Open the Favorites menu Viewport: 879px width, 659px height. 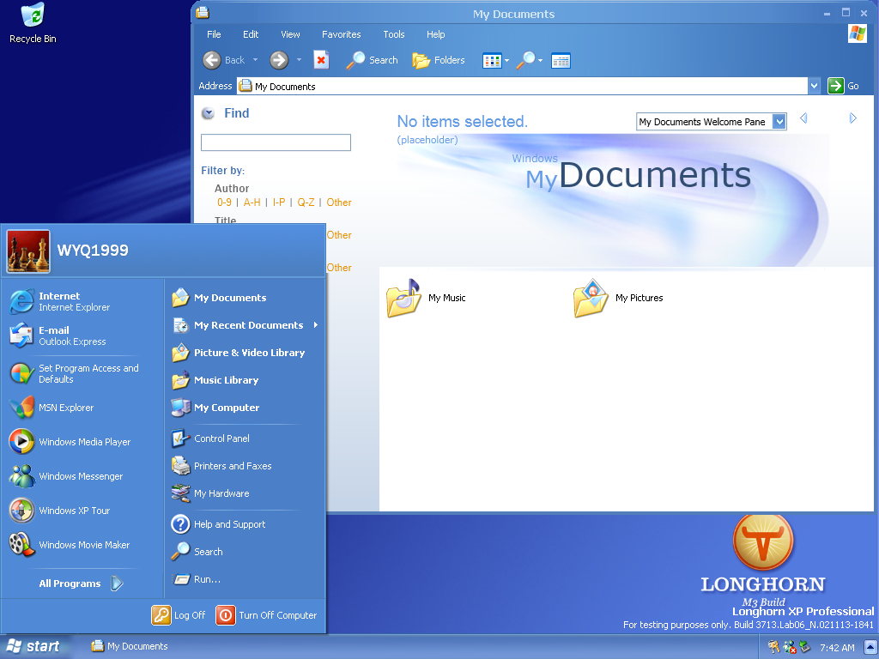(x=341, y=34)
